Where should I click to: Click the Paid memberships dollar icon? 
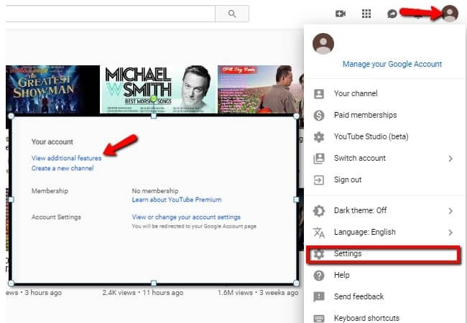pos(319,115)
